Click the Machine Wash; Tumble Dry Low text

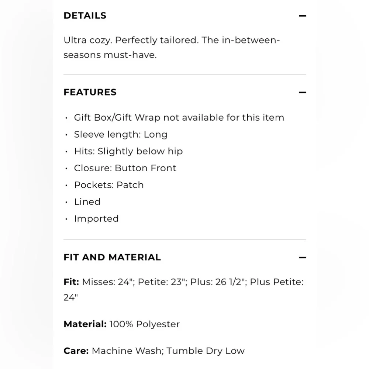[x=168, y=351]
